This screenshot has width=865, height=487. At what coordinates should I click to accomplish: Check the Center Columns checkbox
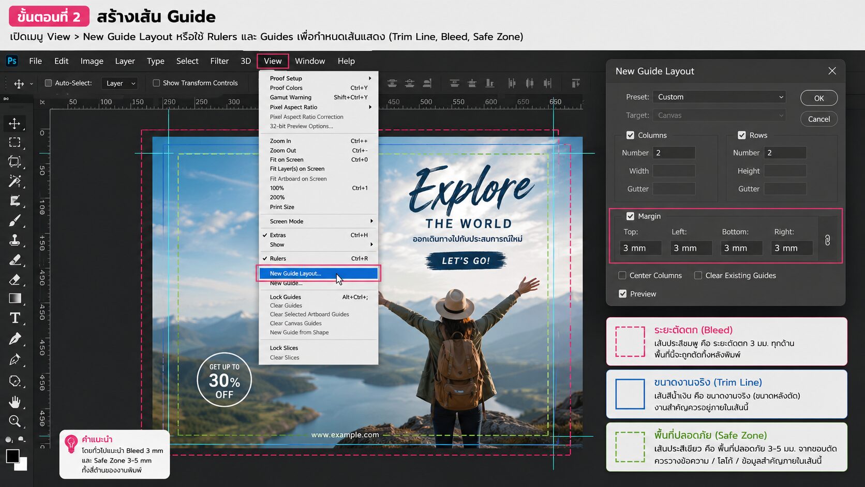point(622,275)
